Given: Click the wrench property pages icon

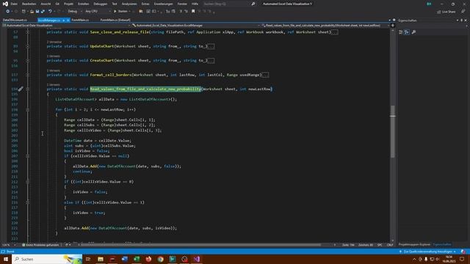Looking at the screenshot, I should point(414,32).
